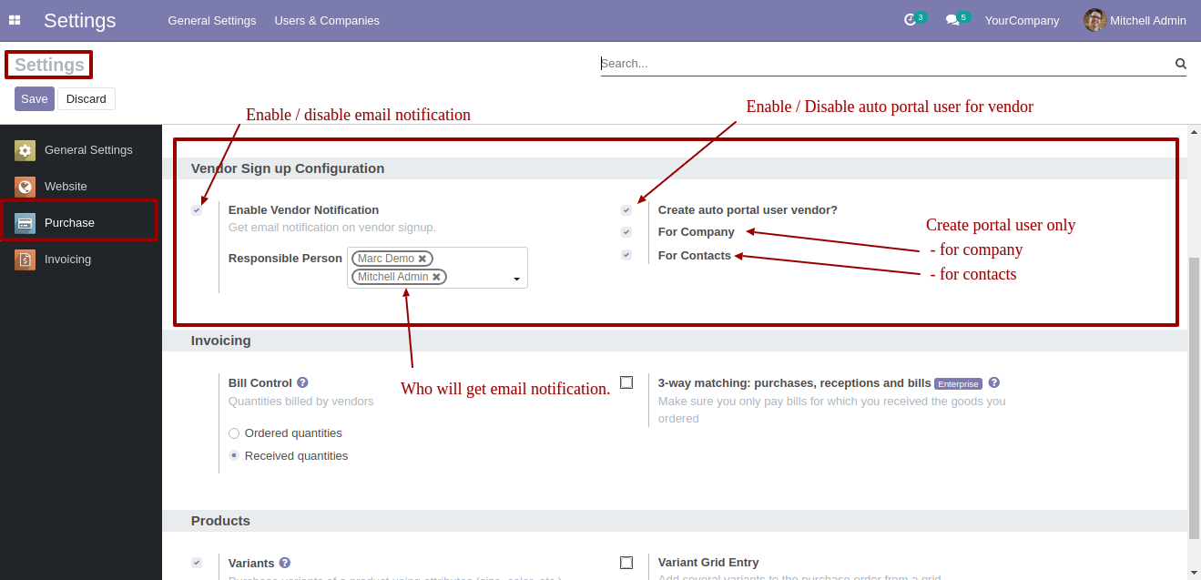Image resolution: width=1201 pixels, height=580 pixels.
Task: Click the Variants help question icon
Action: click(285, 563)
